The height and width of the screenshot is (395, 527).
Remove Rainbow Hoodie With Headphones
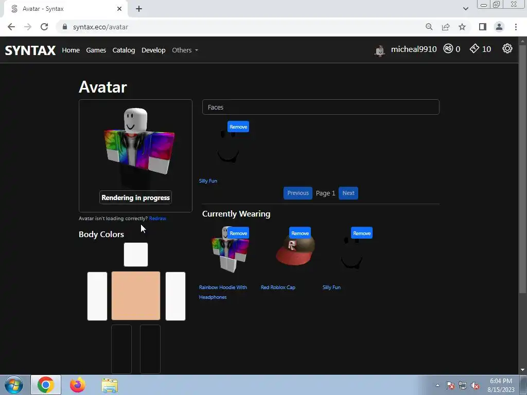238,233
